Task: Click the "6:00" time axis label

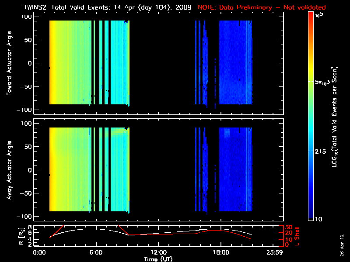Action: click(x=96, y=252)
